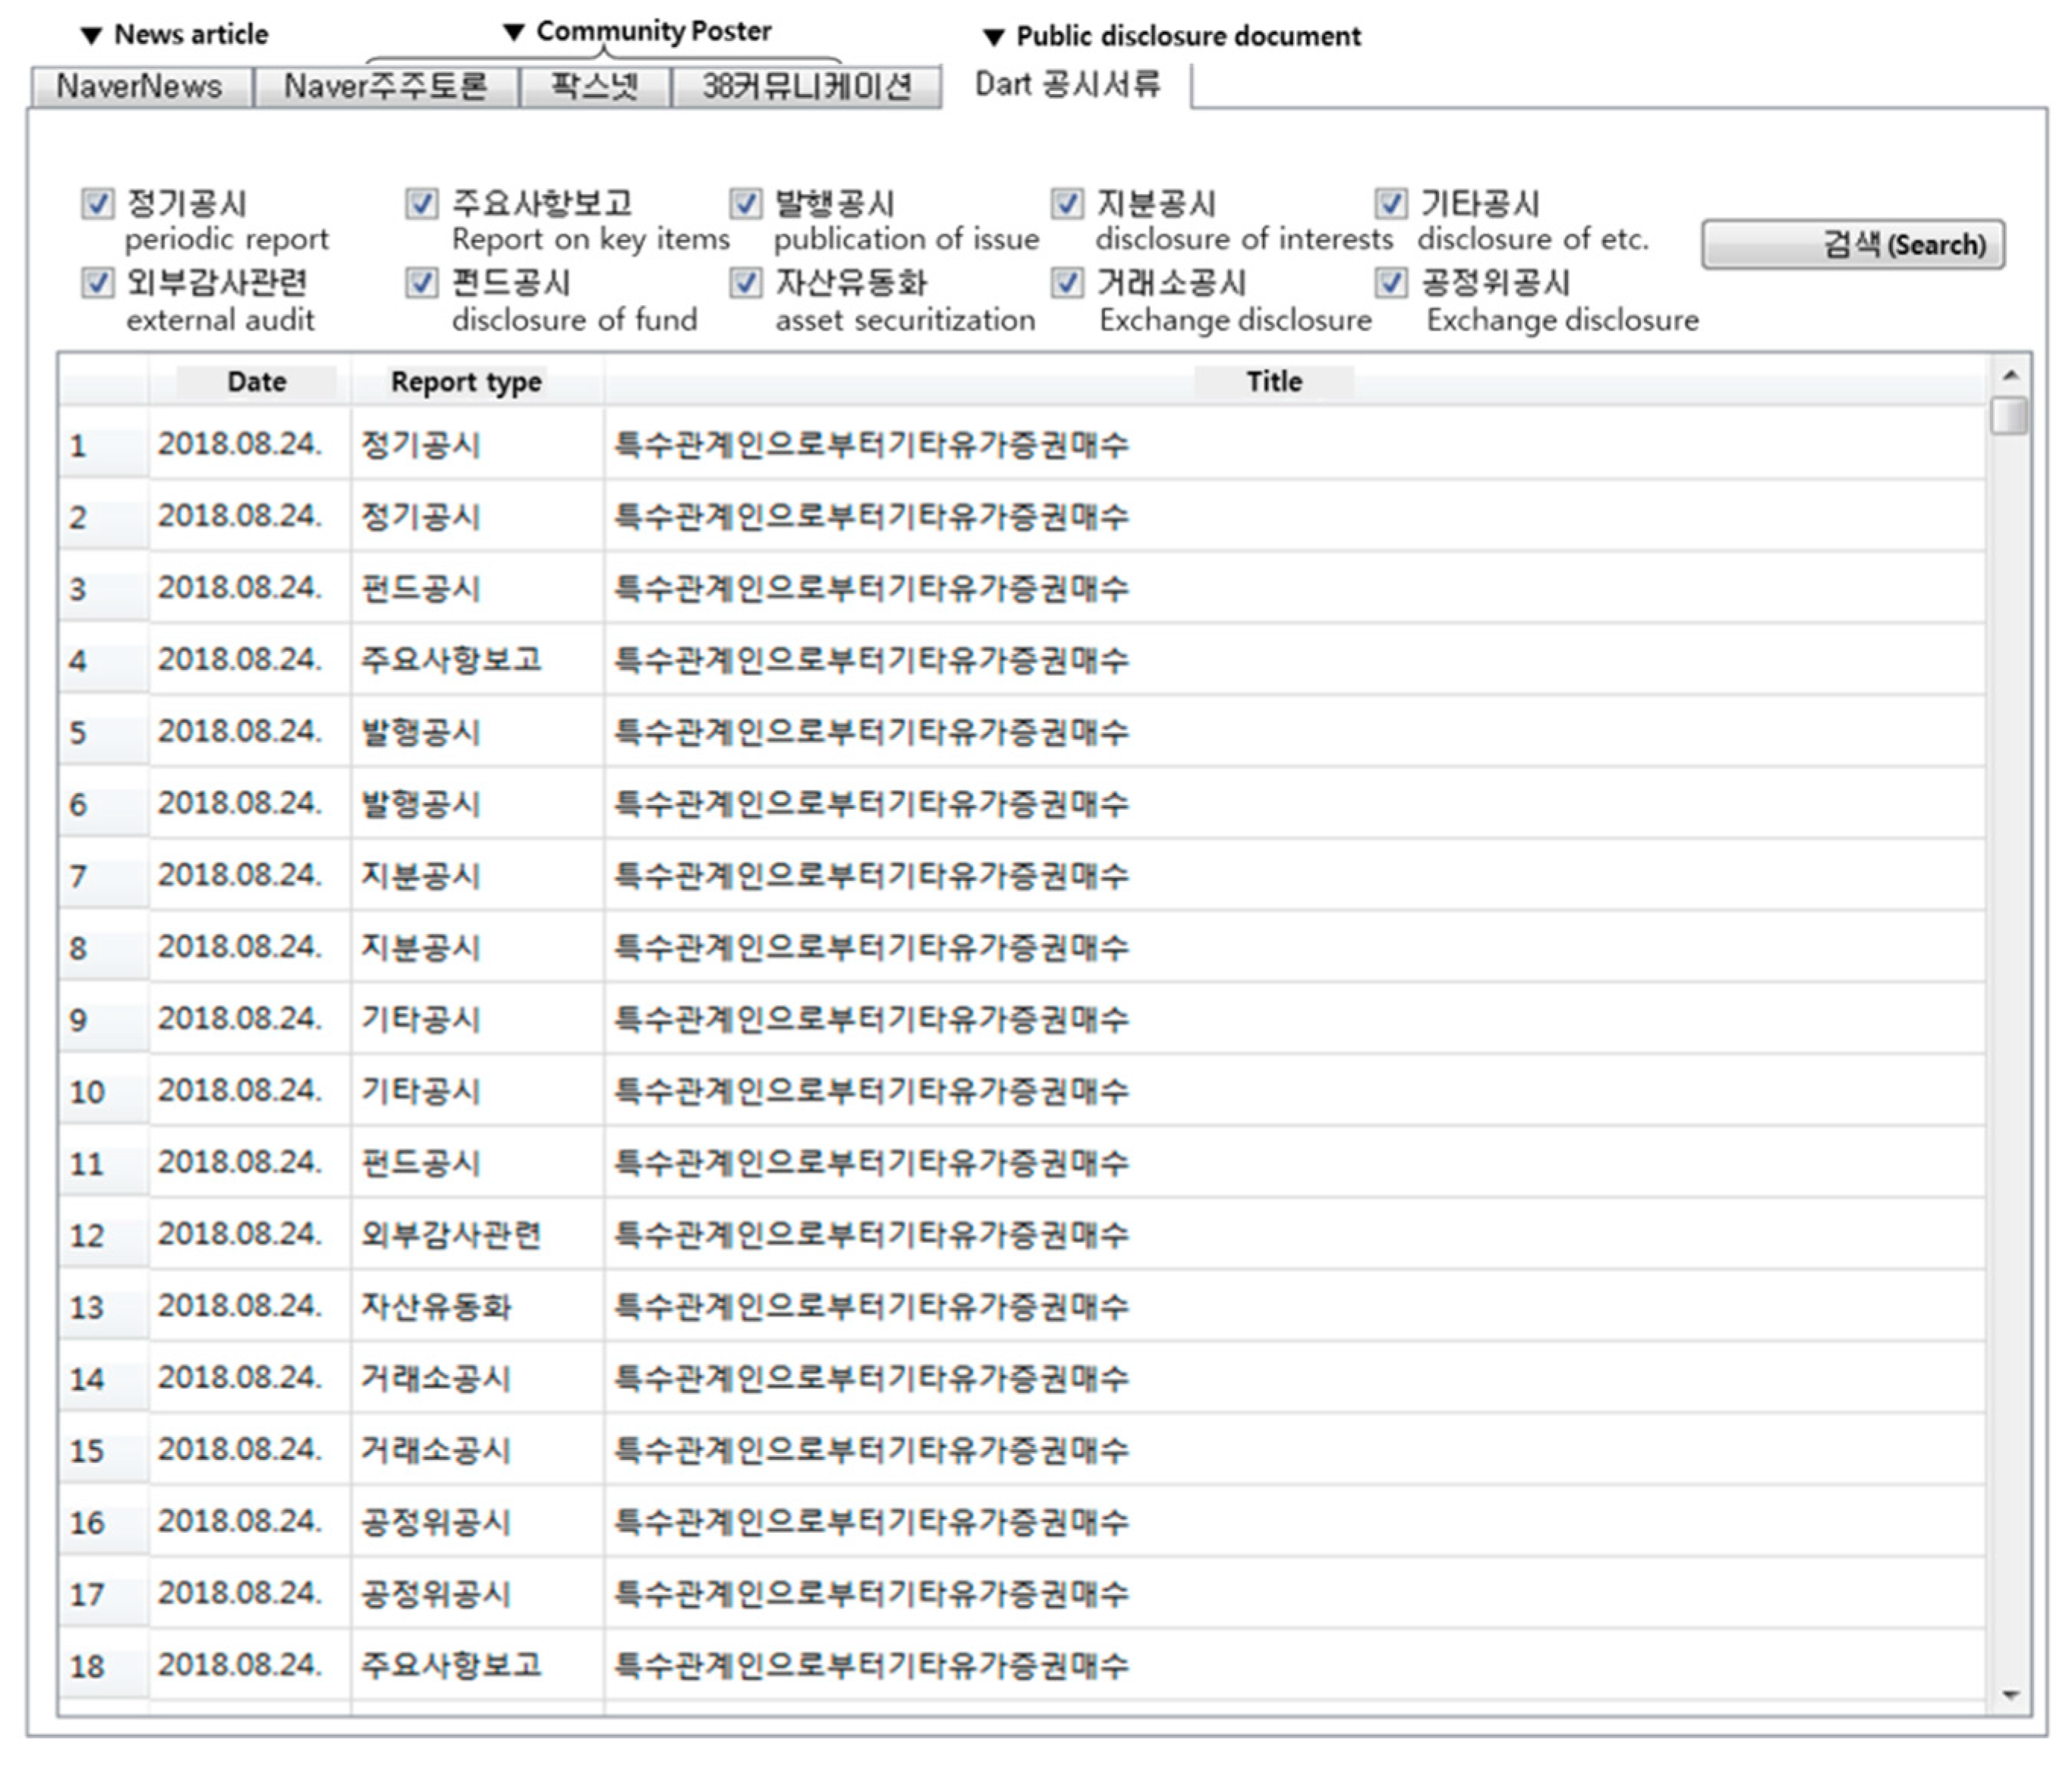The width and height of the screenshot is (2072, 1771).
Task: Click the 검색 (Search) button
Action: tap(1852, 245)
